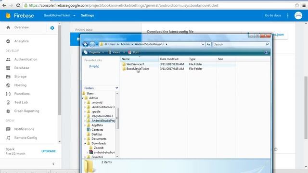
Task: Click the browser address bar URL
Action: tap(123, 5)
